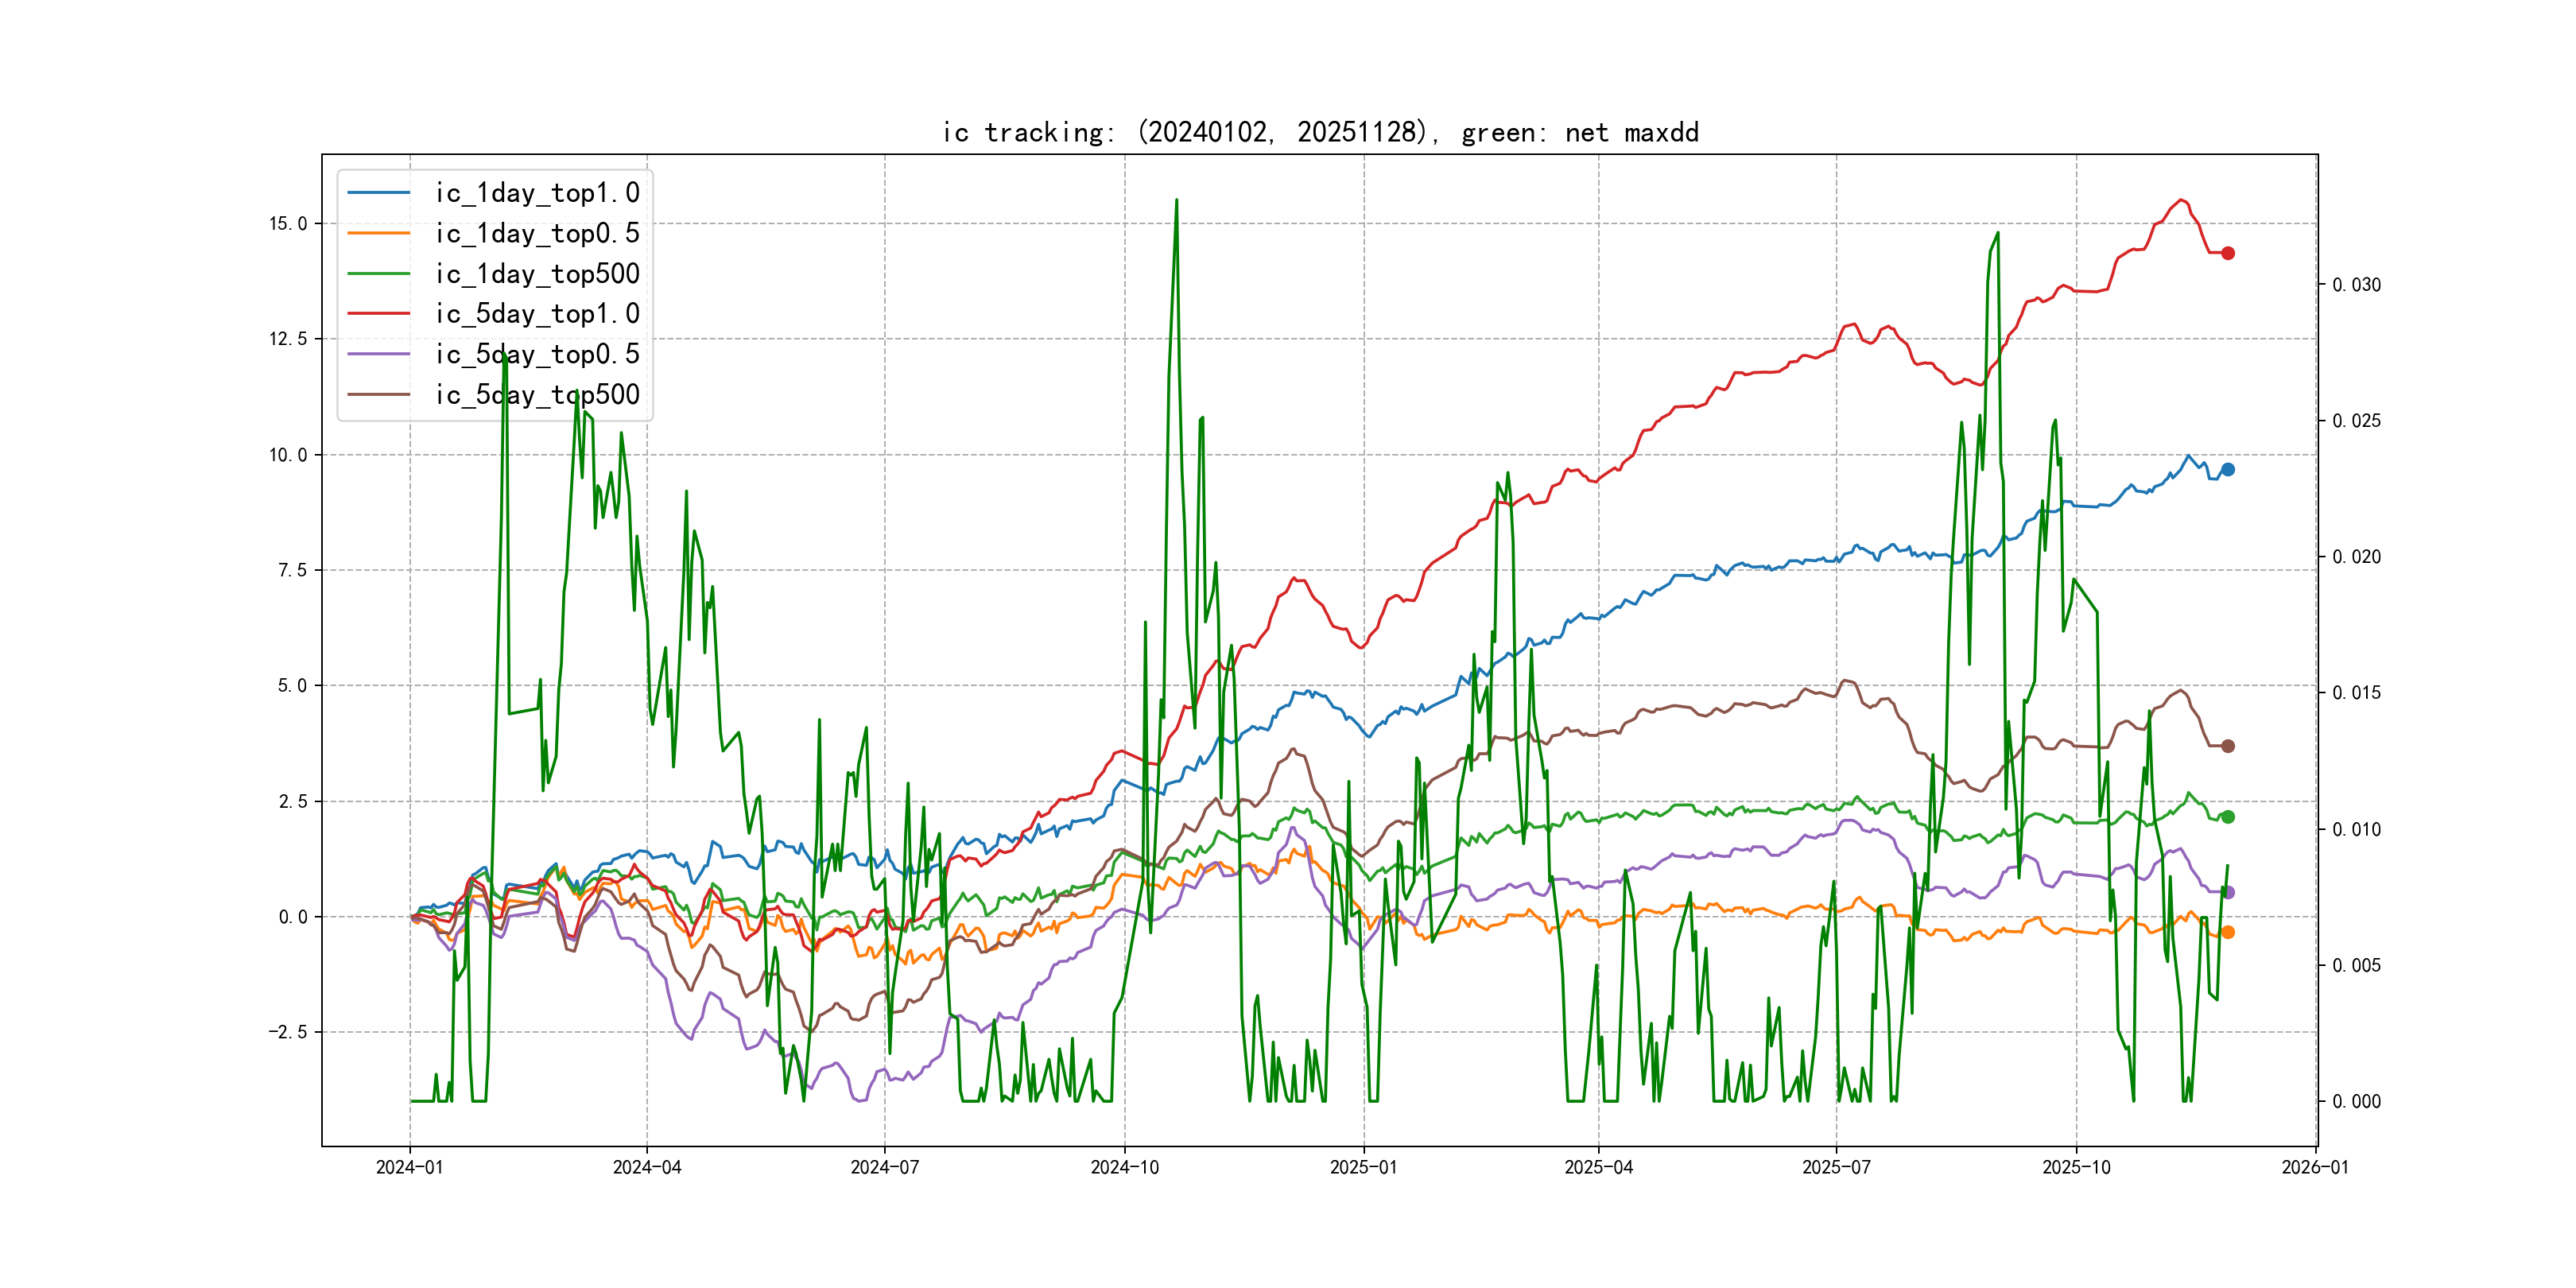Click the -2.5 left y-axis tick label
The width and height of the screenshot is (2576, 1288).
click(287, 1032)
